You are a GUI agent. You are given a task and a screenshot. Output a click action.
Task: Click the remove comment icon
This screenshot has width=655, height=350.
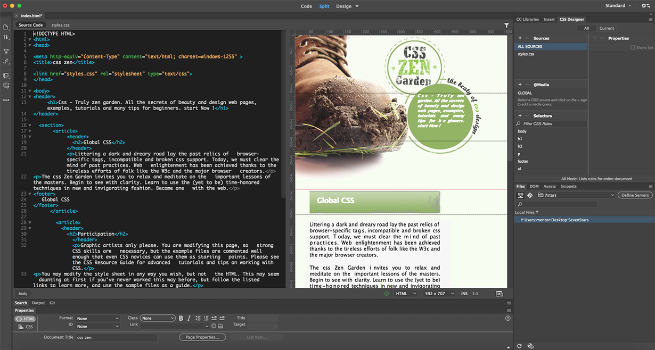[x=6, y=86]
